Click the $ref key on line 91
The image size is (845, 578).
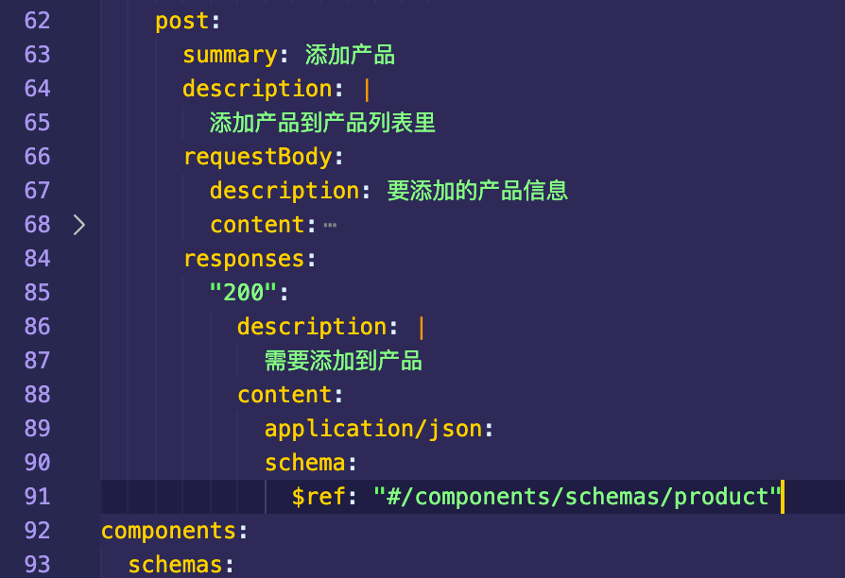click(x=319, y=497)
